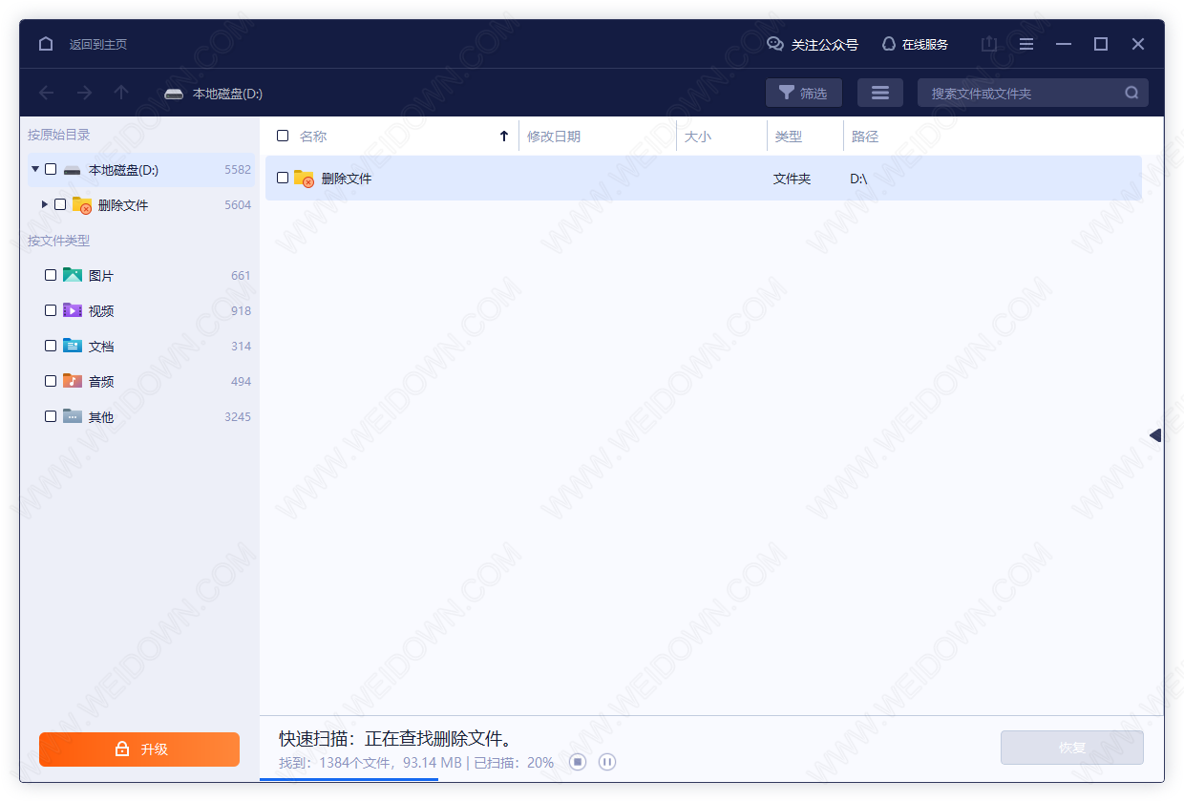This screenshot has height=802, width=1184.
Task: Check the 视频 file type checkbox
Action: [x=51, y=310]
